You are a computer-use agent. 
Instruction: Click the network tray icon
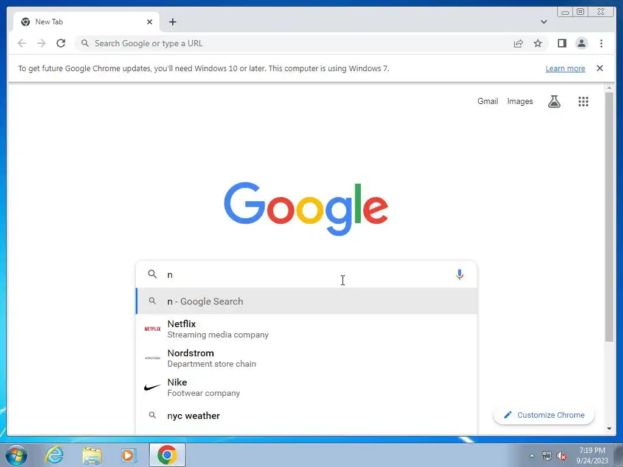[547, 455]
